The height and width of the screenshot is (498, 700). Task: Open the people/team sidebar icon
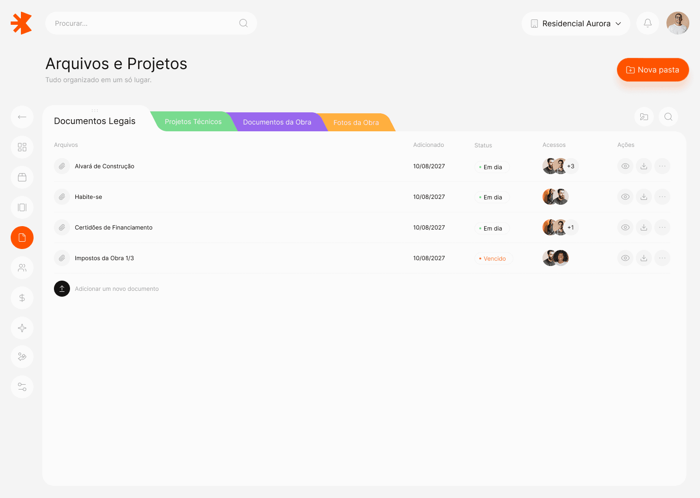22,267
